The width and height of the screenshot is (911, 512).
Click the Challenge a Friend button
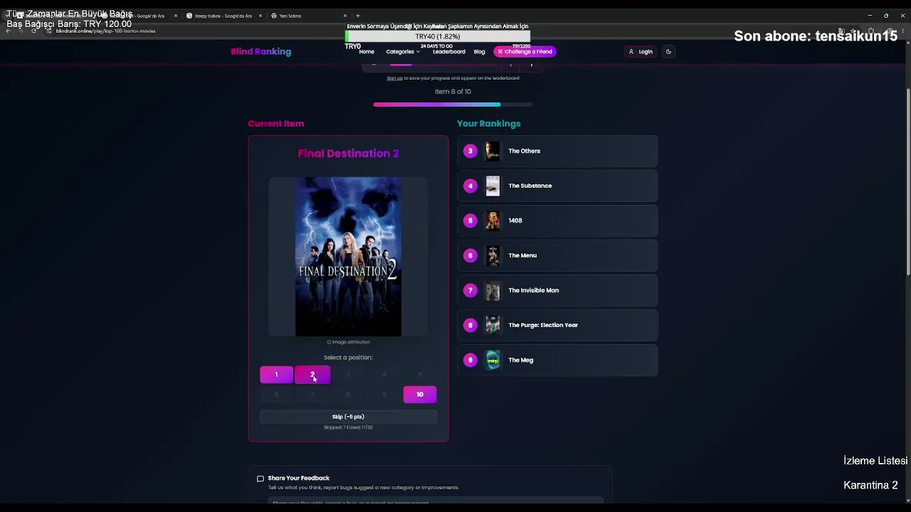(x=525, y=52)
